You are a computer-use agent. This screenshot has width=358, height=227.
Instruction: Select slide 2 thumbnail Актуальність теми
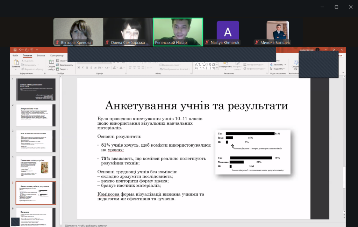(x=36, y=115)
